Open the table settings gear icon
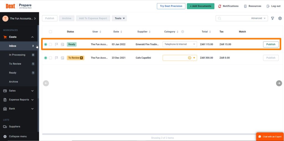Screen dimensions: 284x141 click(280, 18)
